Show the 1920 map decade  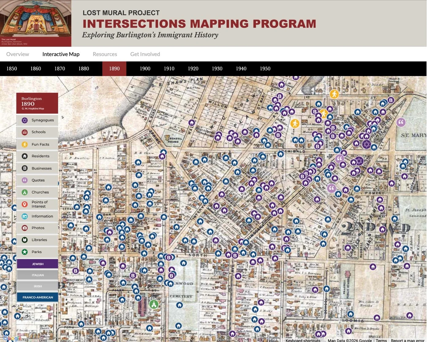tap(193, 69)
